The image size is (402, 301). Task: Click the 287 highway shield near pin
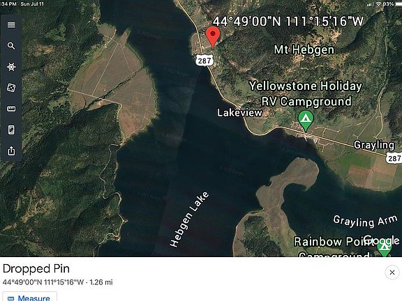click(x=204, y=60)
